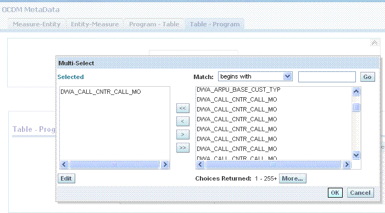This screenshot has height=213, width=385.
Task: Click the choices list vertical scrollbar thumb
Action: point(356,107)
